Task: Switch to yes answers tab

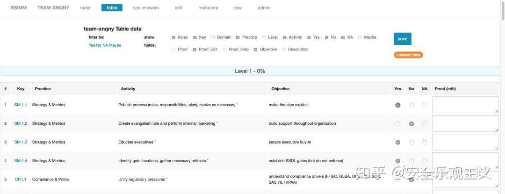Action: point(145,8)
